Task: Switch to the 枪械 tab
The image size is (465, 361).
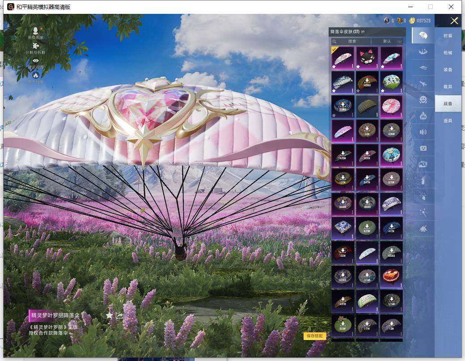Action: pos(448,52)
